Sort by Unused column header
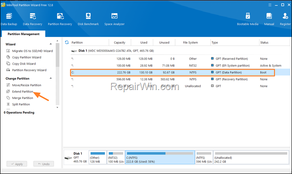The width and height of the screenshot is (292, 174). [164, 42]
